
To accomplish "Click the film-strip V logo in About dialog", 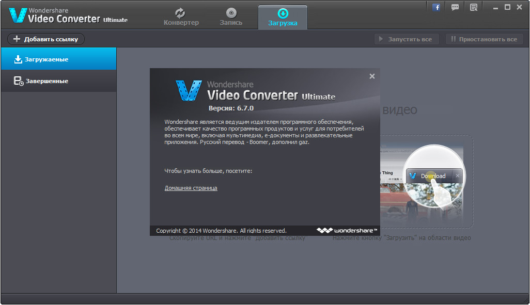I will tap(188, 90).
